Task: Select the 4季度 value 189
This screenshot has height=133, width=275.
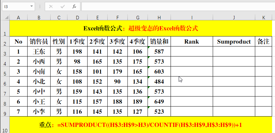Action: 138,101
